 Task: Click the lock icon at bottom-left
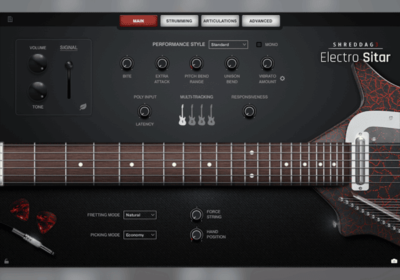pos(7,261)
